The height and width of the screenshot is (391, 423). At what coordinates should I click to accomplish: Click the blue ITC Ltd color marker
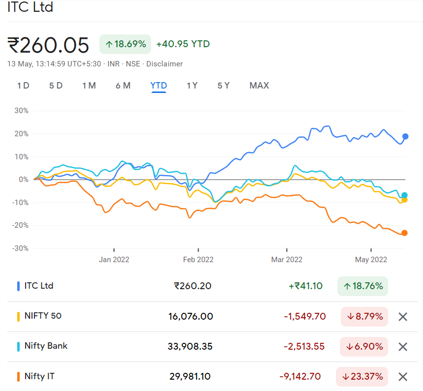[x=18, y=286]
